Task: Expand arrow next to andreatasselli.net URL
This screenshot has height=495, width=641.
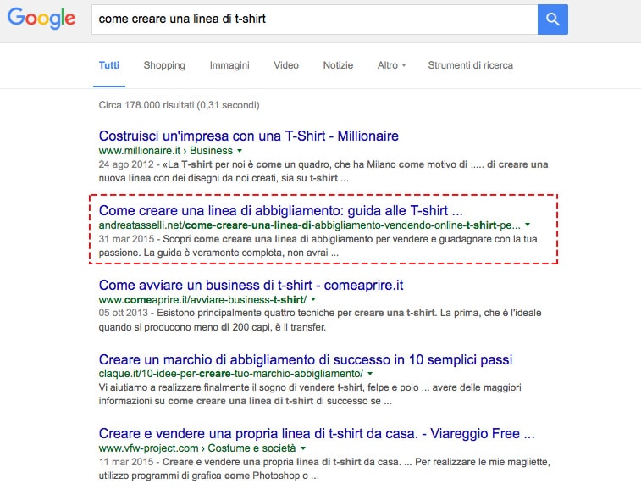Action: tap(528, 225)
